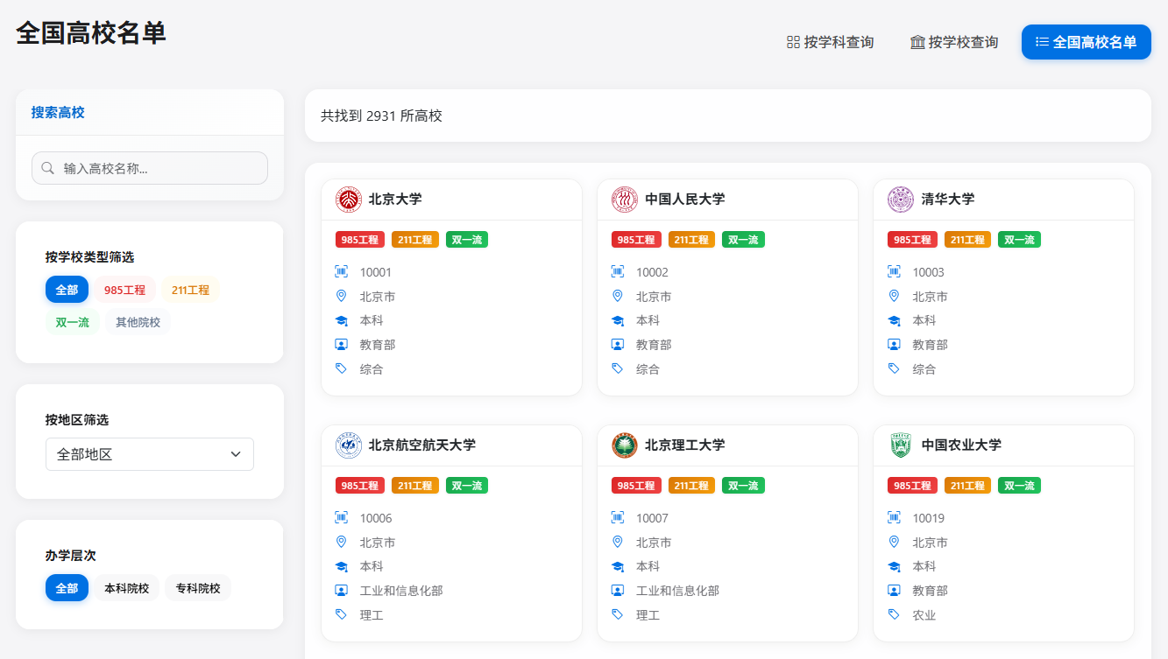Filter schools by 985工程 type

(x=125, y=290)
